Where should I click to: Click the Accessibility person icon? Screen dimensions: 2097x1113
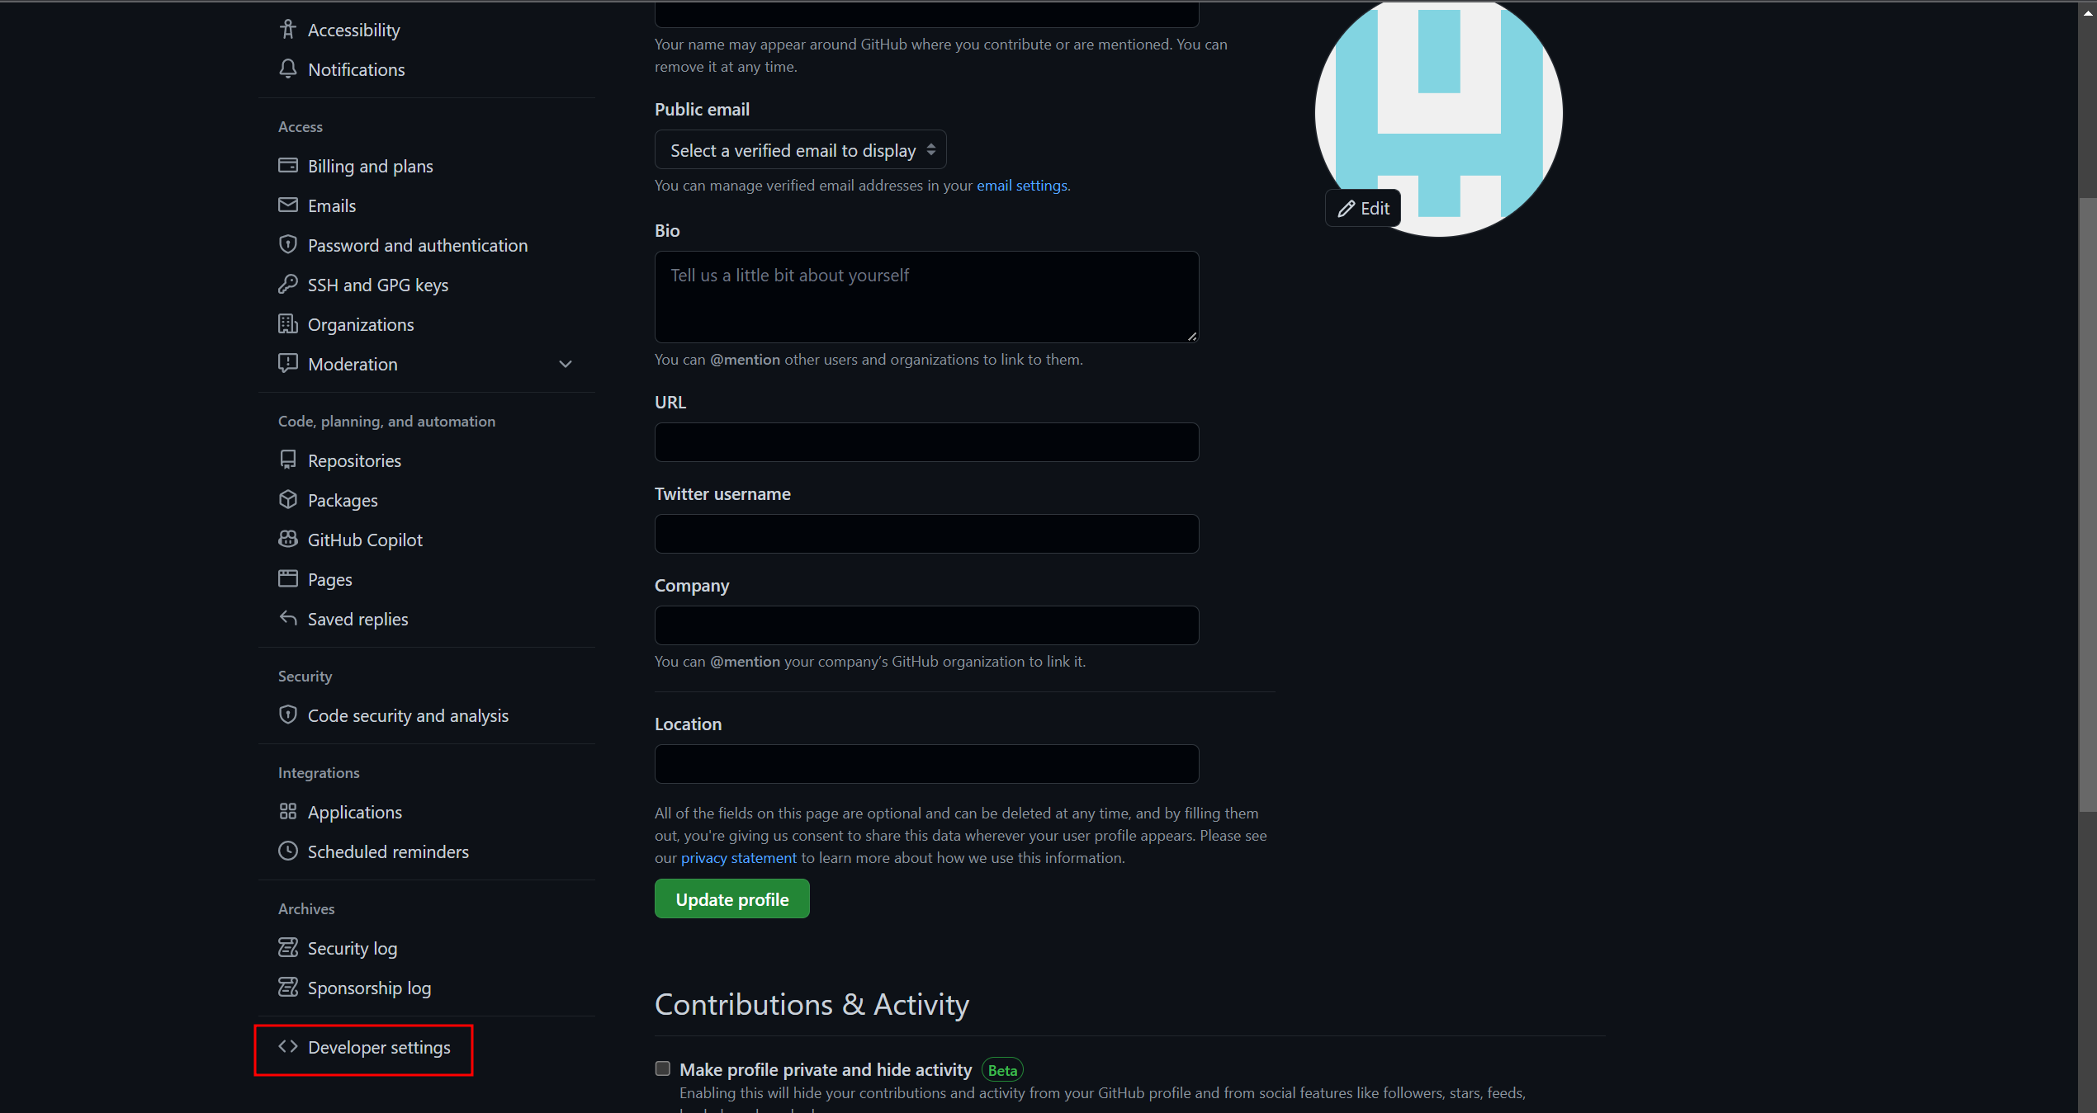[x=287, y=30]
